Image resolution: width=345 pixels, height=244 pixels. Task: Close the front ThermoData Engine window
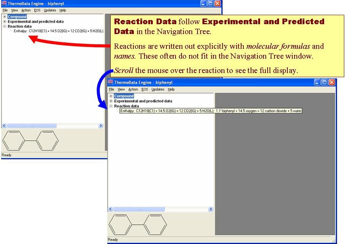point(332,82)
